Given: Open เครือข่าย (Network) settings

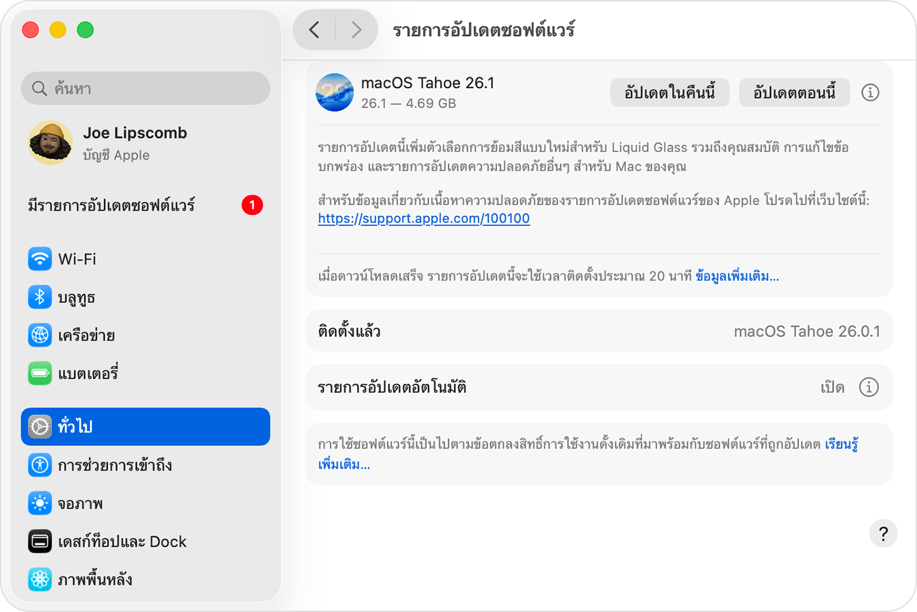Looking at the screenshot, I should [x=86, y=335].
